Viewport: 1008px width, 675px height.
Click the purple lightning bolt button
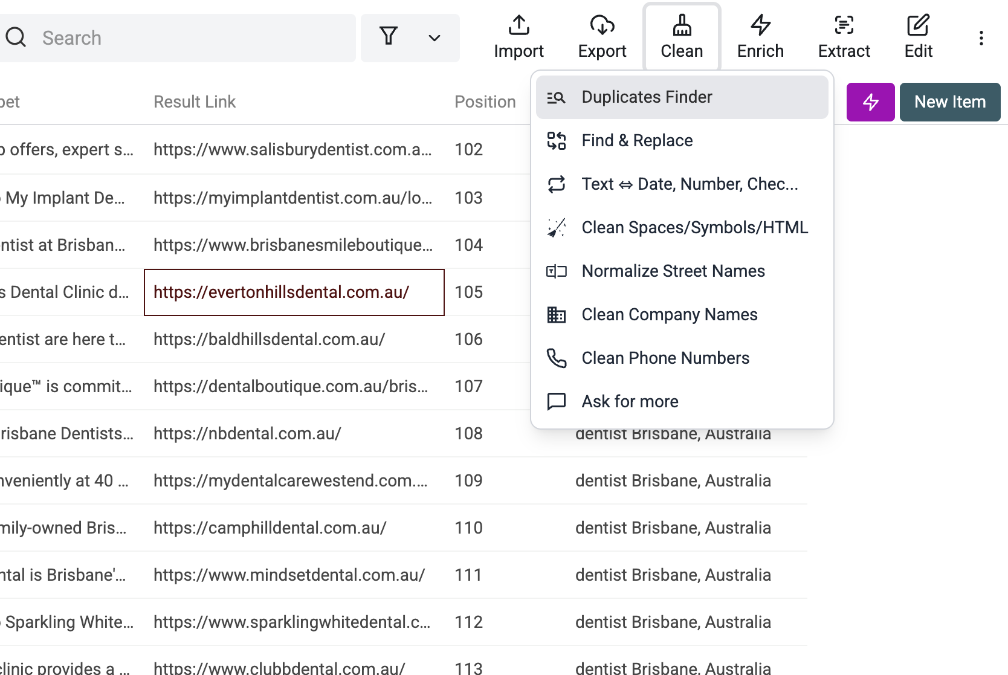(x=870, y=102)
